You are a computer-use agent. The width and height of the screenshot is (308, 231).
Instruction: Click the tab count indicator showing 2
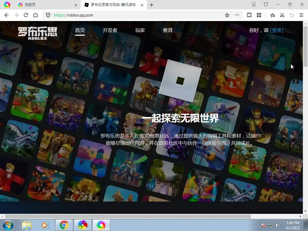(254, 4)
